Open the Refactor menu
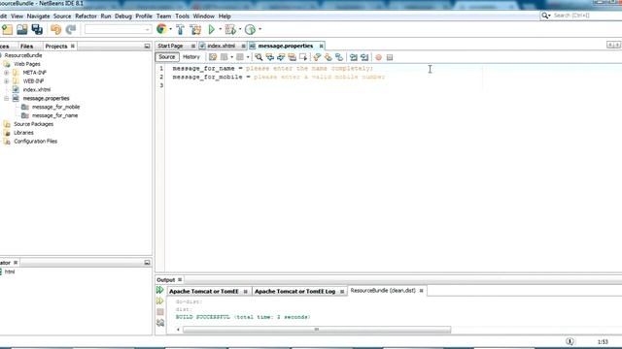 [x=86, y=16]
